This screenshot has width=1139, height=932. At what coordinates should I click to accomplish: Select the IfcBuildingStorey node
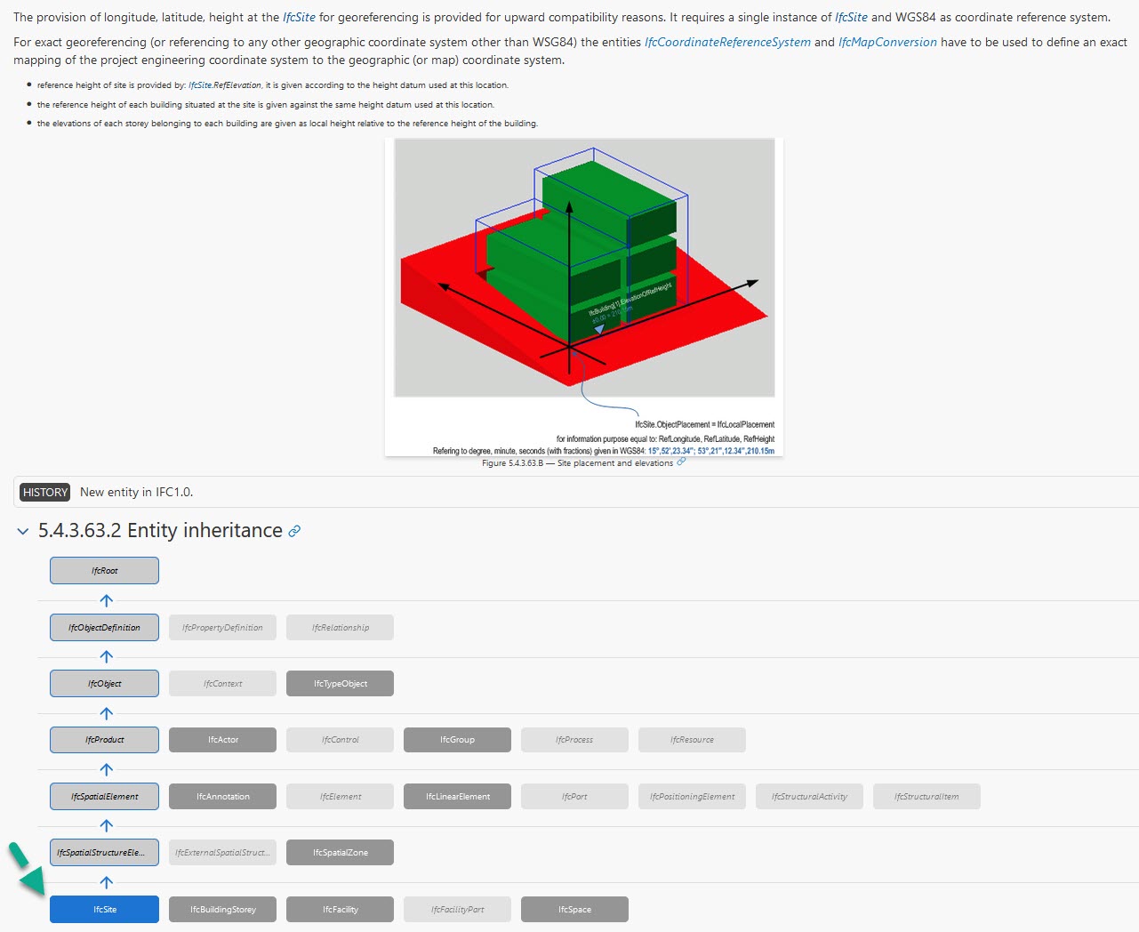point(222,909)
